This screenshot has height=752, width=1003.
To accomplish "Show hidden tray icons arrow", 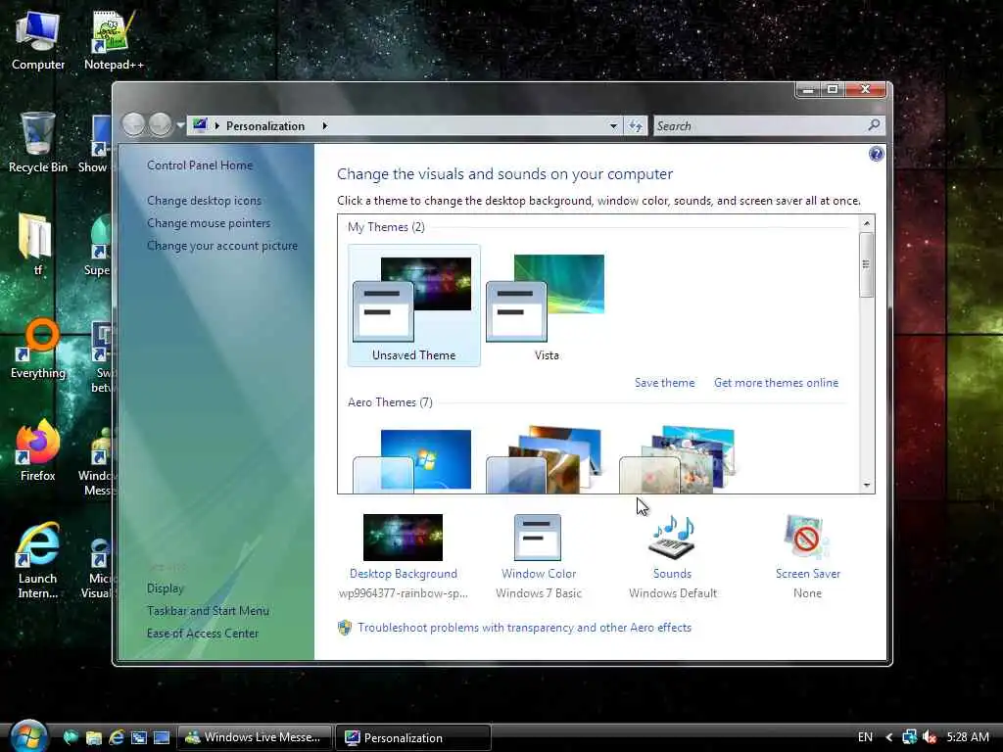I will click(888, 737).
